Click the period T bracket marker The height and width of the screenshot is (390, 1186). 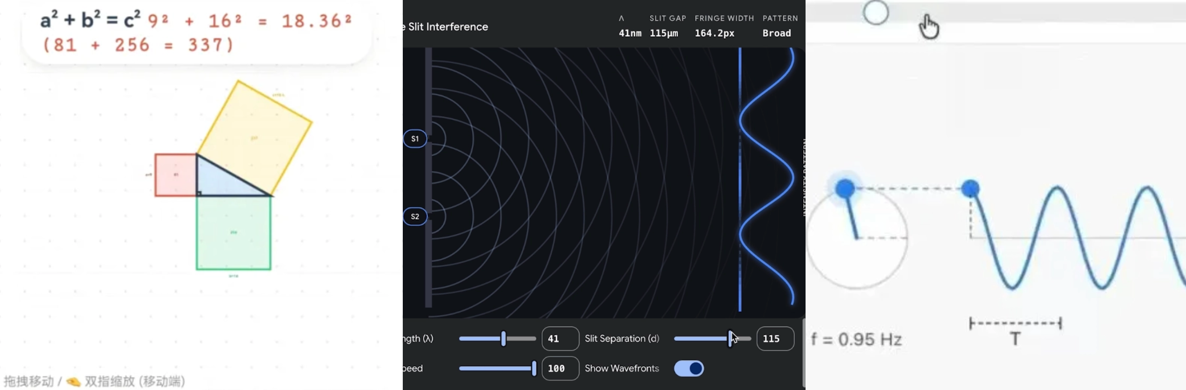point(1015,323)
